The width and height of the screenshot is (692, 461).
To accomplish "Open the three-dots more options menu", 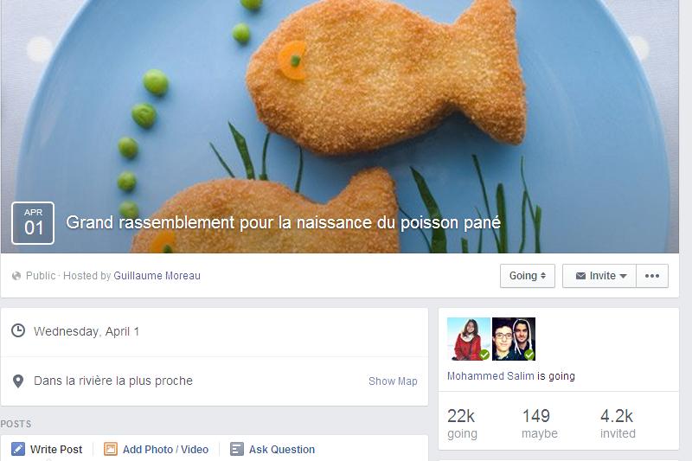I will tap(652, 276).
